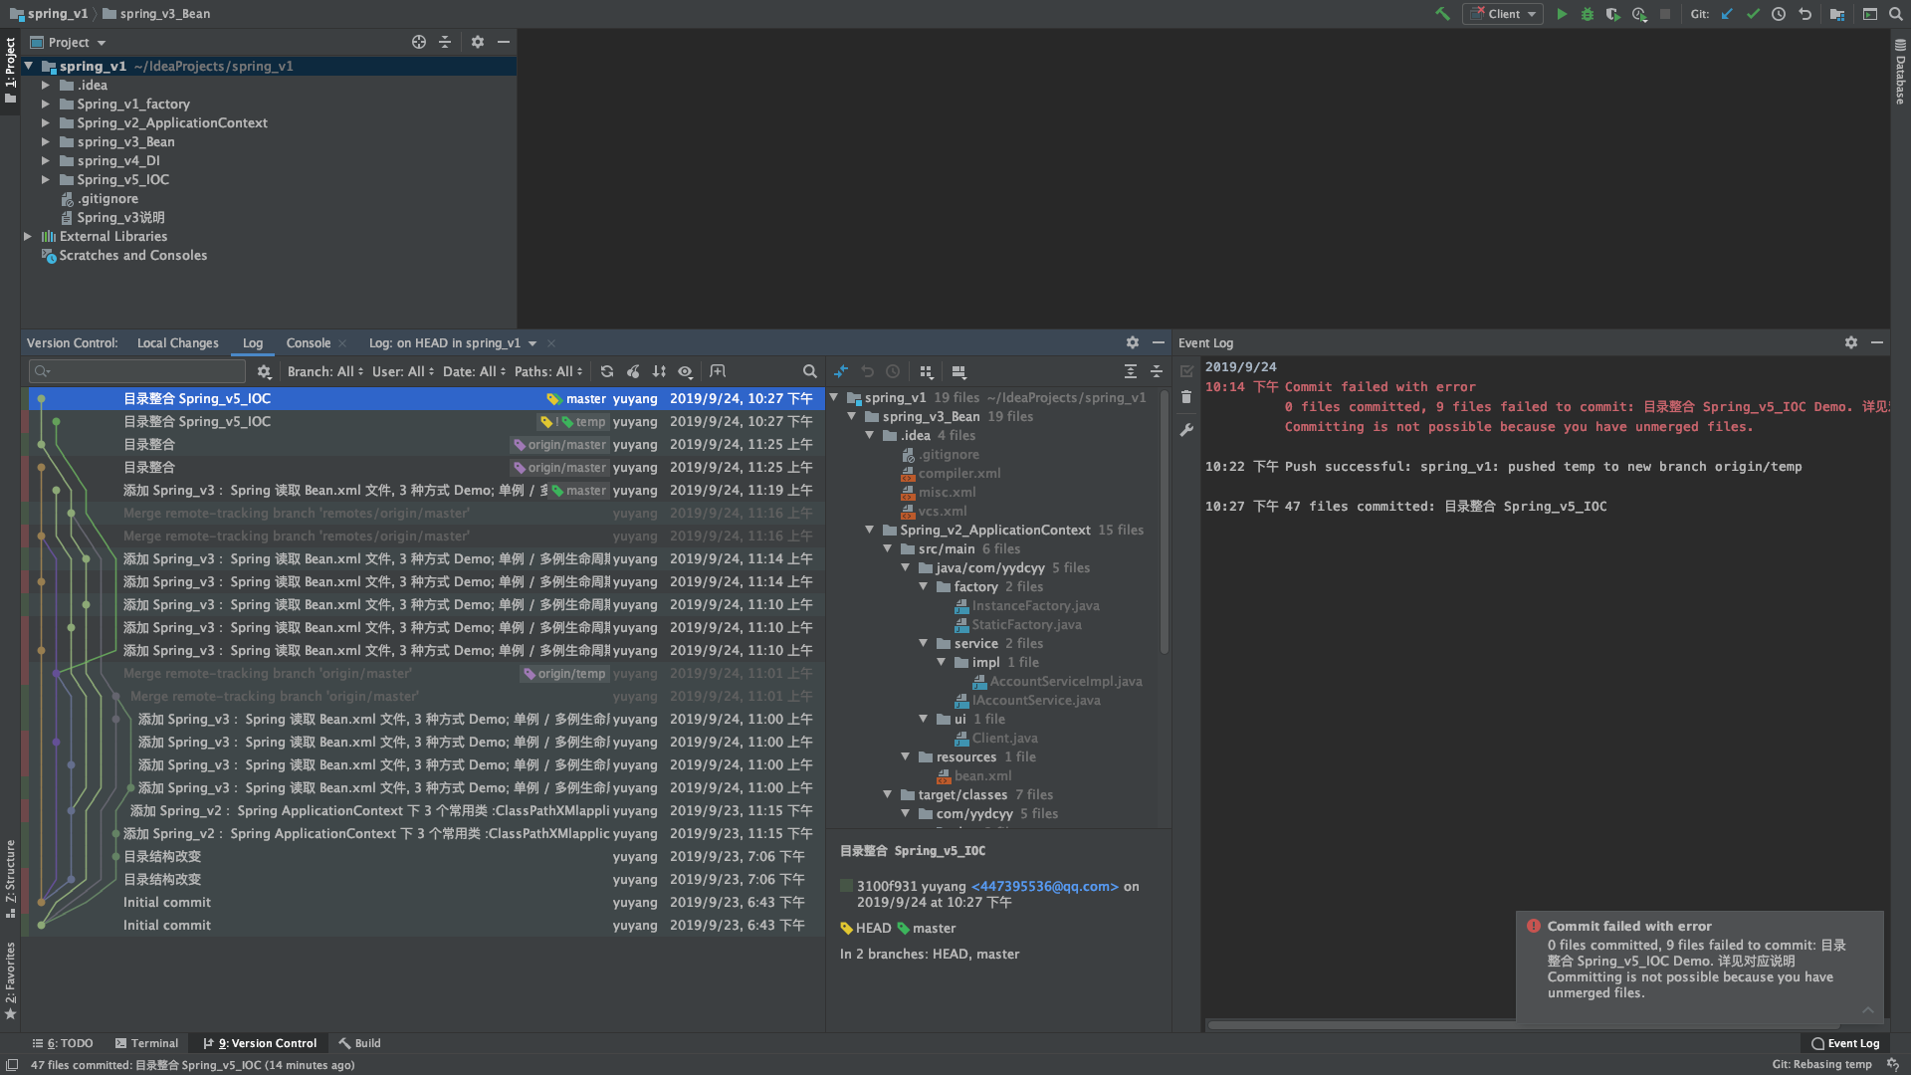Commit changes using the green checkmark Git icon
Image resolution: width=1911 pixels, height=1075 pixels.
[x=1753, y=14]
